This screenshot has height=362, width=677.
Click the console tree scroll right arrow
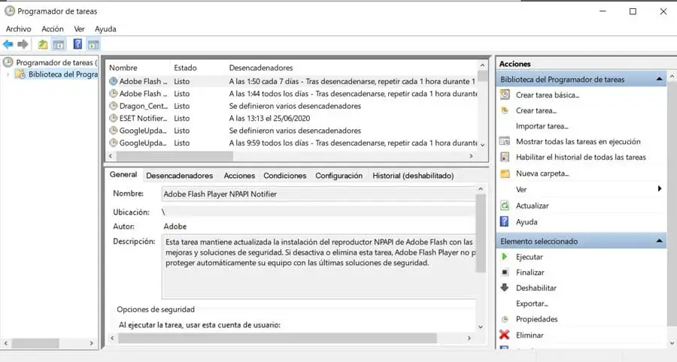coord(91,343)
